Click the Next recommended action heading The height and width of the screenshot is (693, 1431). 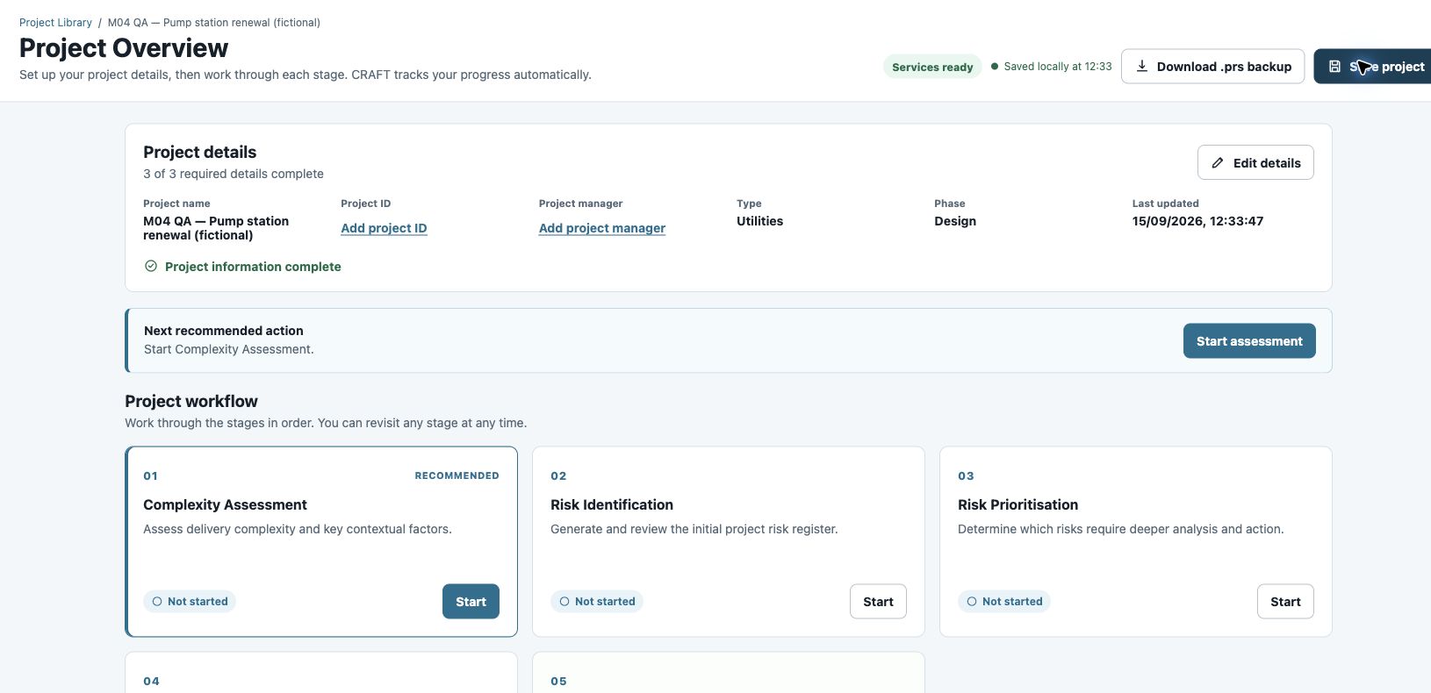[224, 331]
